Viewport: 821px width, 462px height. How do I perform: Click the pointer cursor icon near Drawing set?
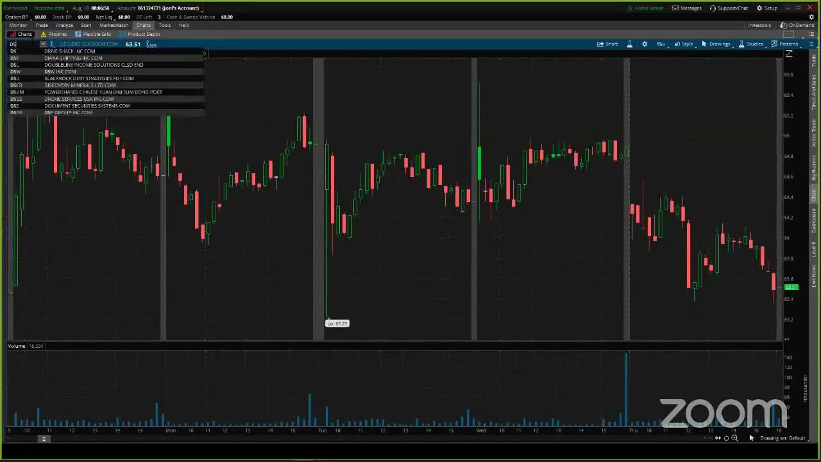pyautogui.click(x=752, y=438)
